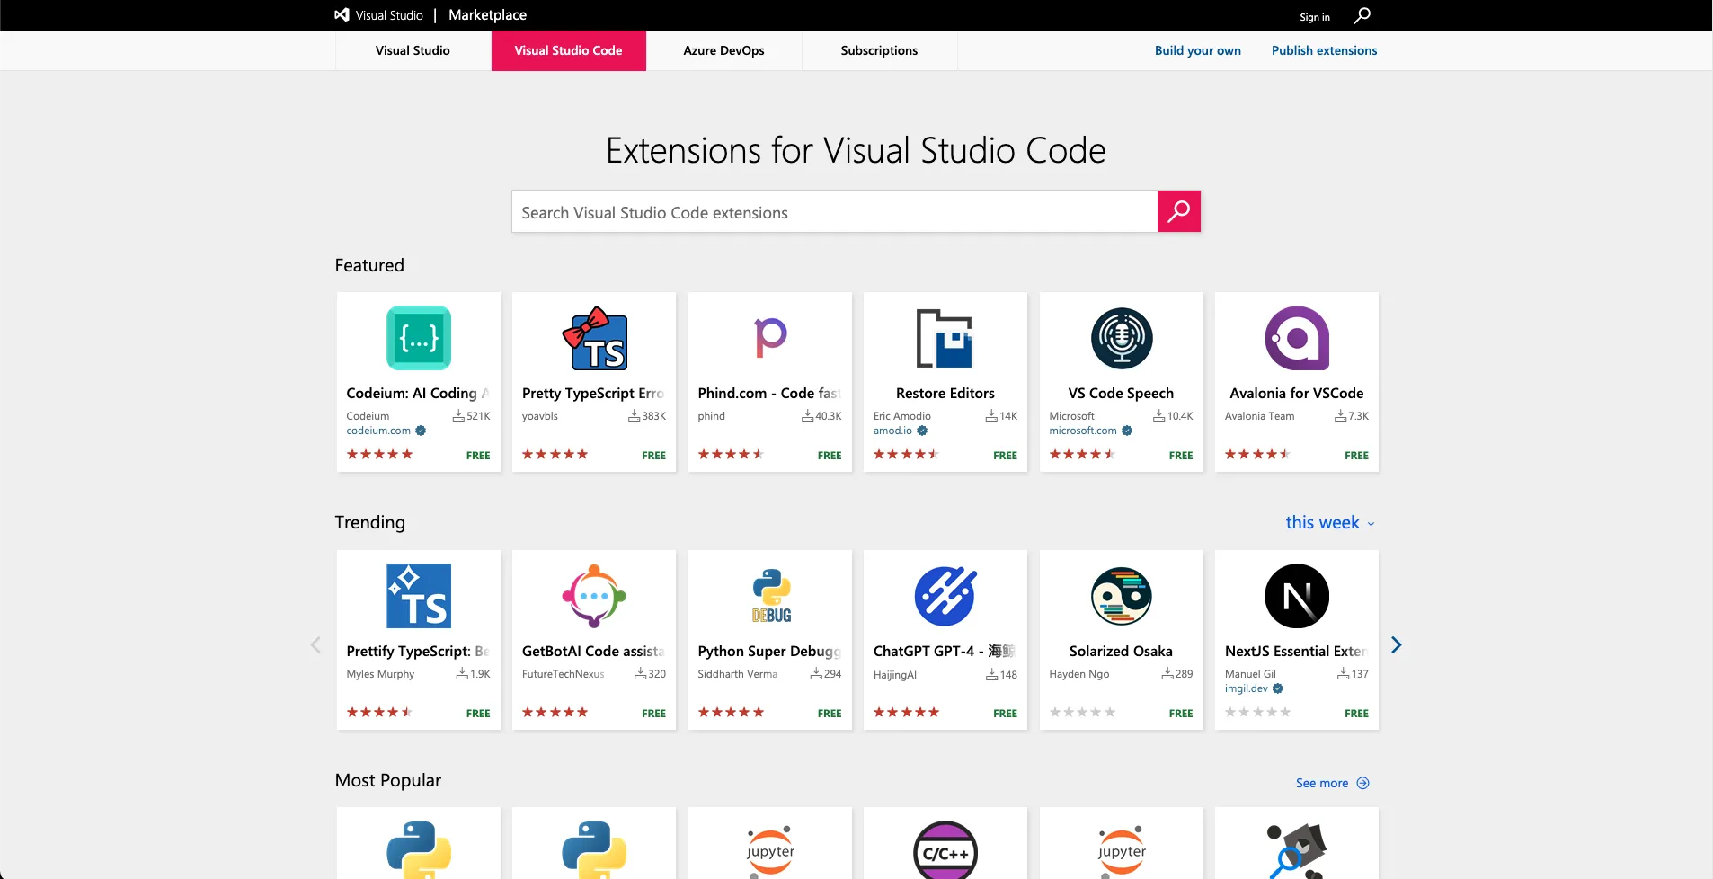Click the VS Code Speech title text
The image size is (1713, 879).
(x=1121, y=393)
